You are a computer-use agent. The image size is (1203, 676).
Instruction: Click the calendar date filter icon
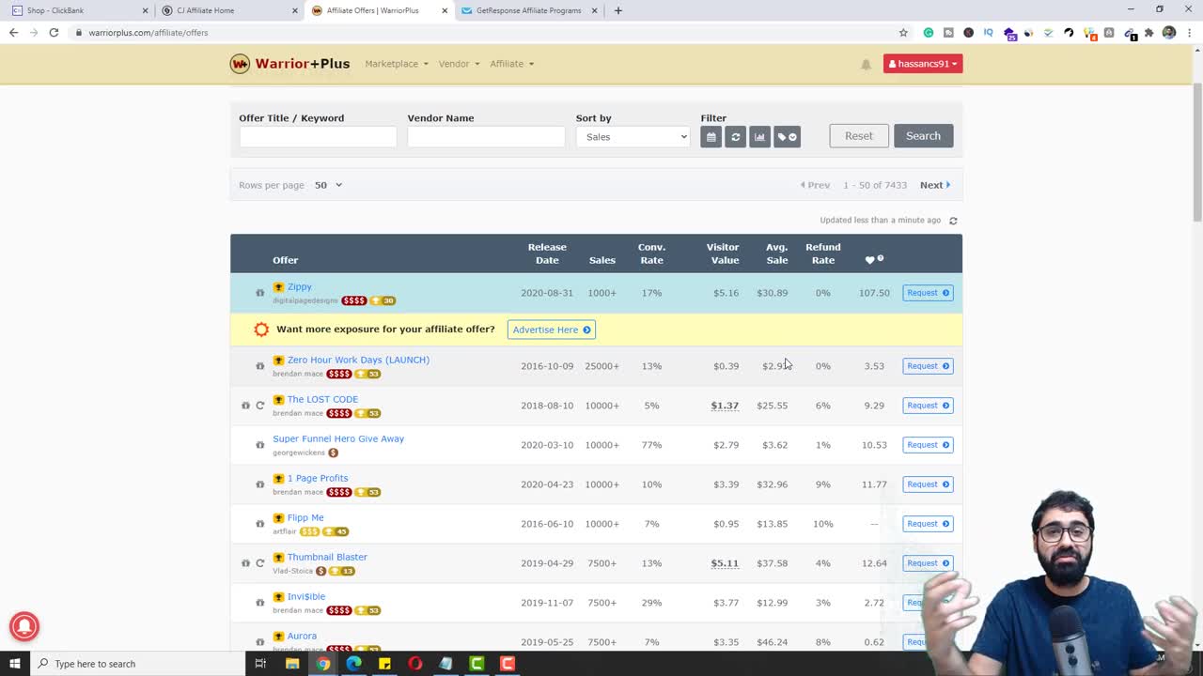coord(711,137)
